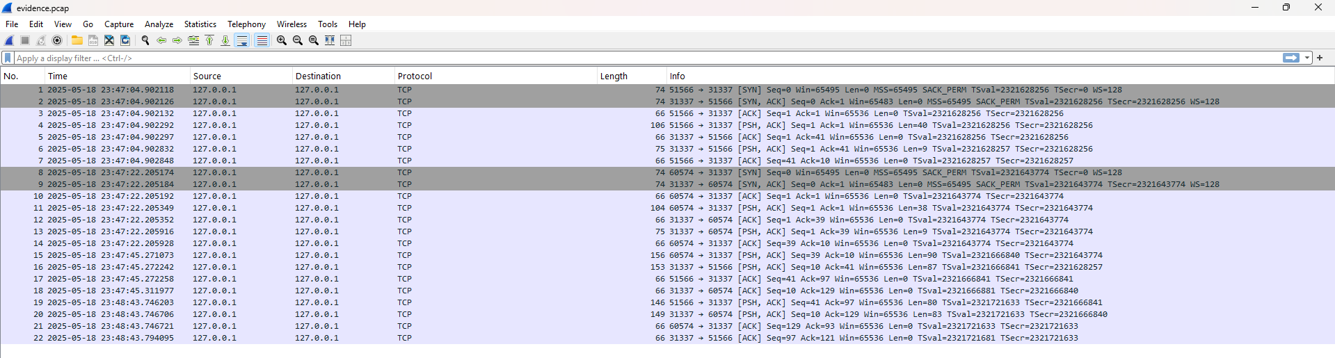The height and width of the screenshot is (358, 1335).
Task: Sort by the Source column header
Action: [241, 76]
